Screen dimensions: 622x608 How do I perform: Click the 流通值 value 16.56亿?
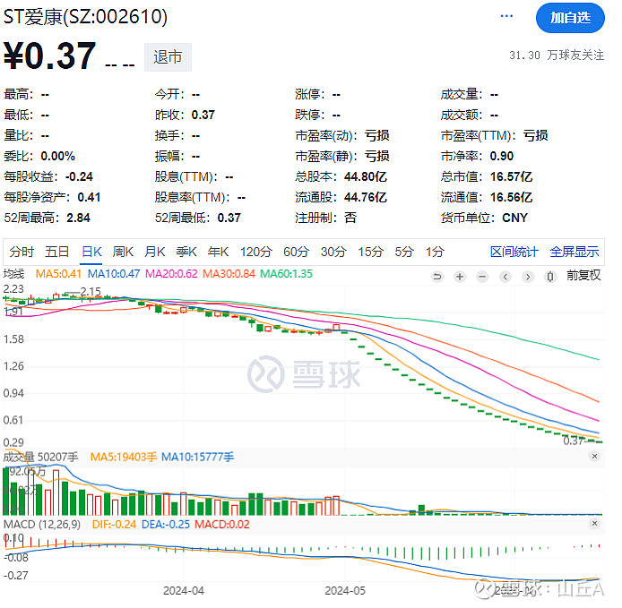point(512,197)
